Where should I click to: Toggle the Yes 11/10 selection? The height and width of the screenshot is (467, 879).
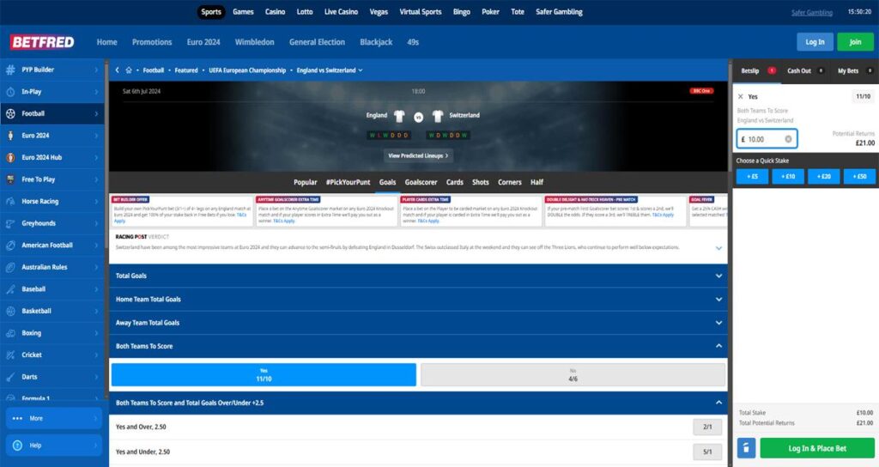tap(264, 375)
